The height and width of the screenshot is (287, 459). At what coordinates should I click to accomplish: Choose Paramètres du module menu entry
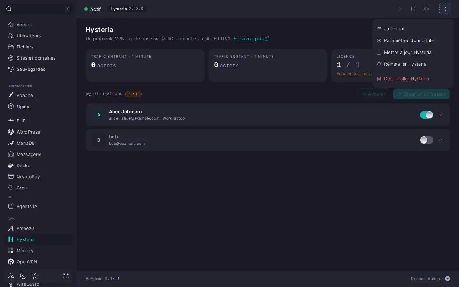[413, 40]
